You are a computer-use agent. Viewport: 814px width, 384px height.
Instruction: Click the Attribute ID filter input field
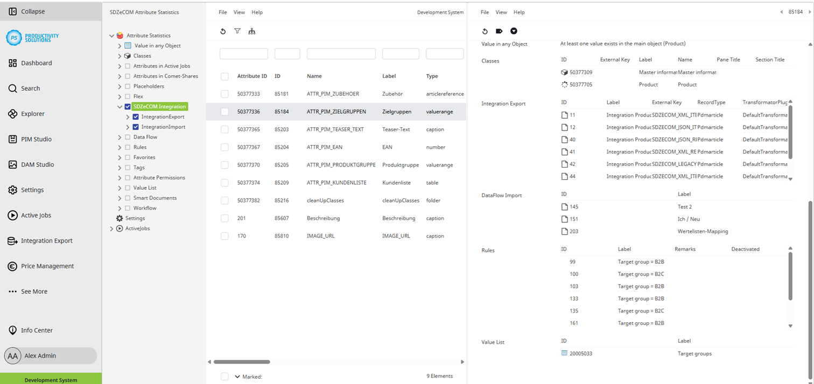243,54
